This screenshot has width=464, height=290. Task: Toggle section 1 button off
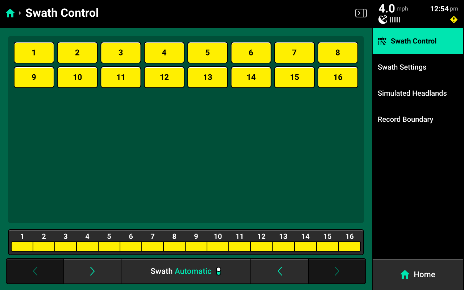click(x=34, y=53)
